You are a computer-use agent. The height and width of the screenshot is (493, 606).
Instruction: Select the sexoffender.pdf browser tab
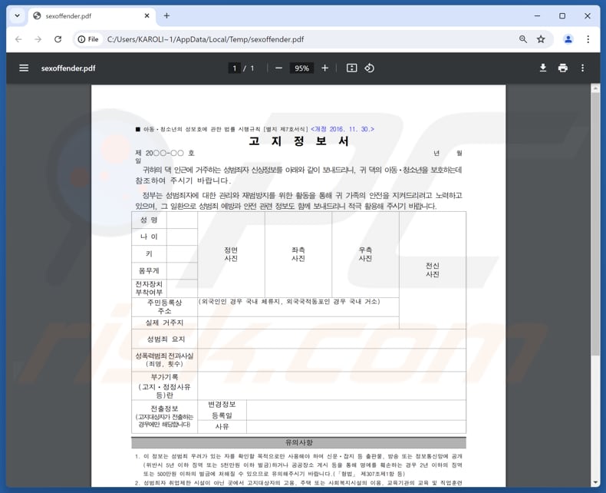tap(91, 16)
